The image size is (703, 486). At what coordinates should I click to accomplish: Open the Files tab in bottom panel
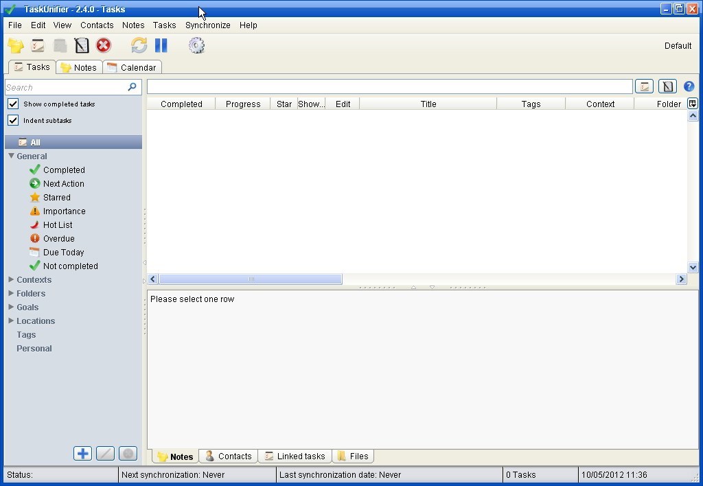(353, 456)
